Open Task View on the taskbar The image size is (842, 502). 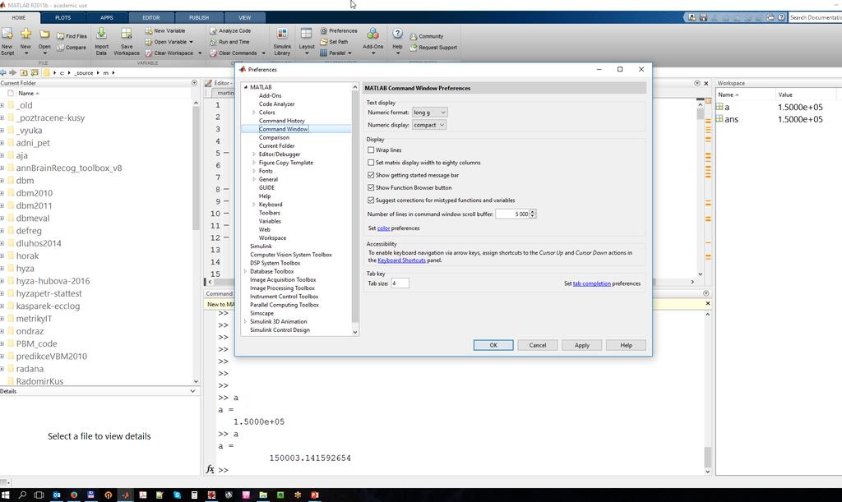(39, 495)
